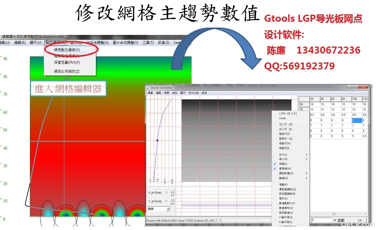Click the row header 90 in table

point(304,104)
